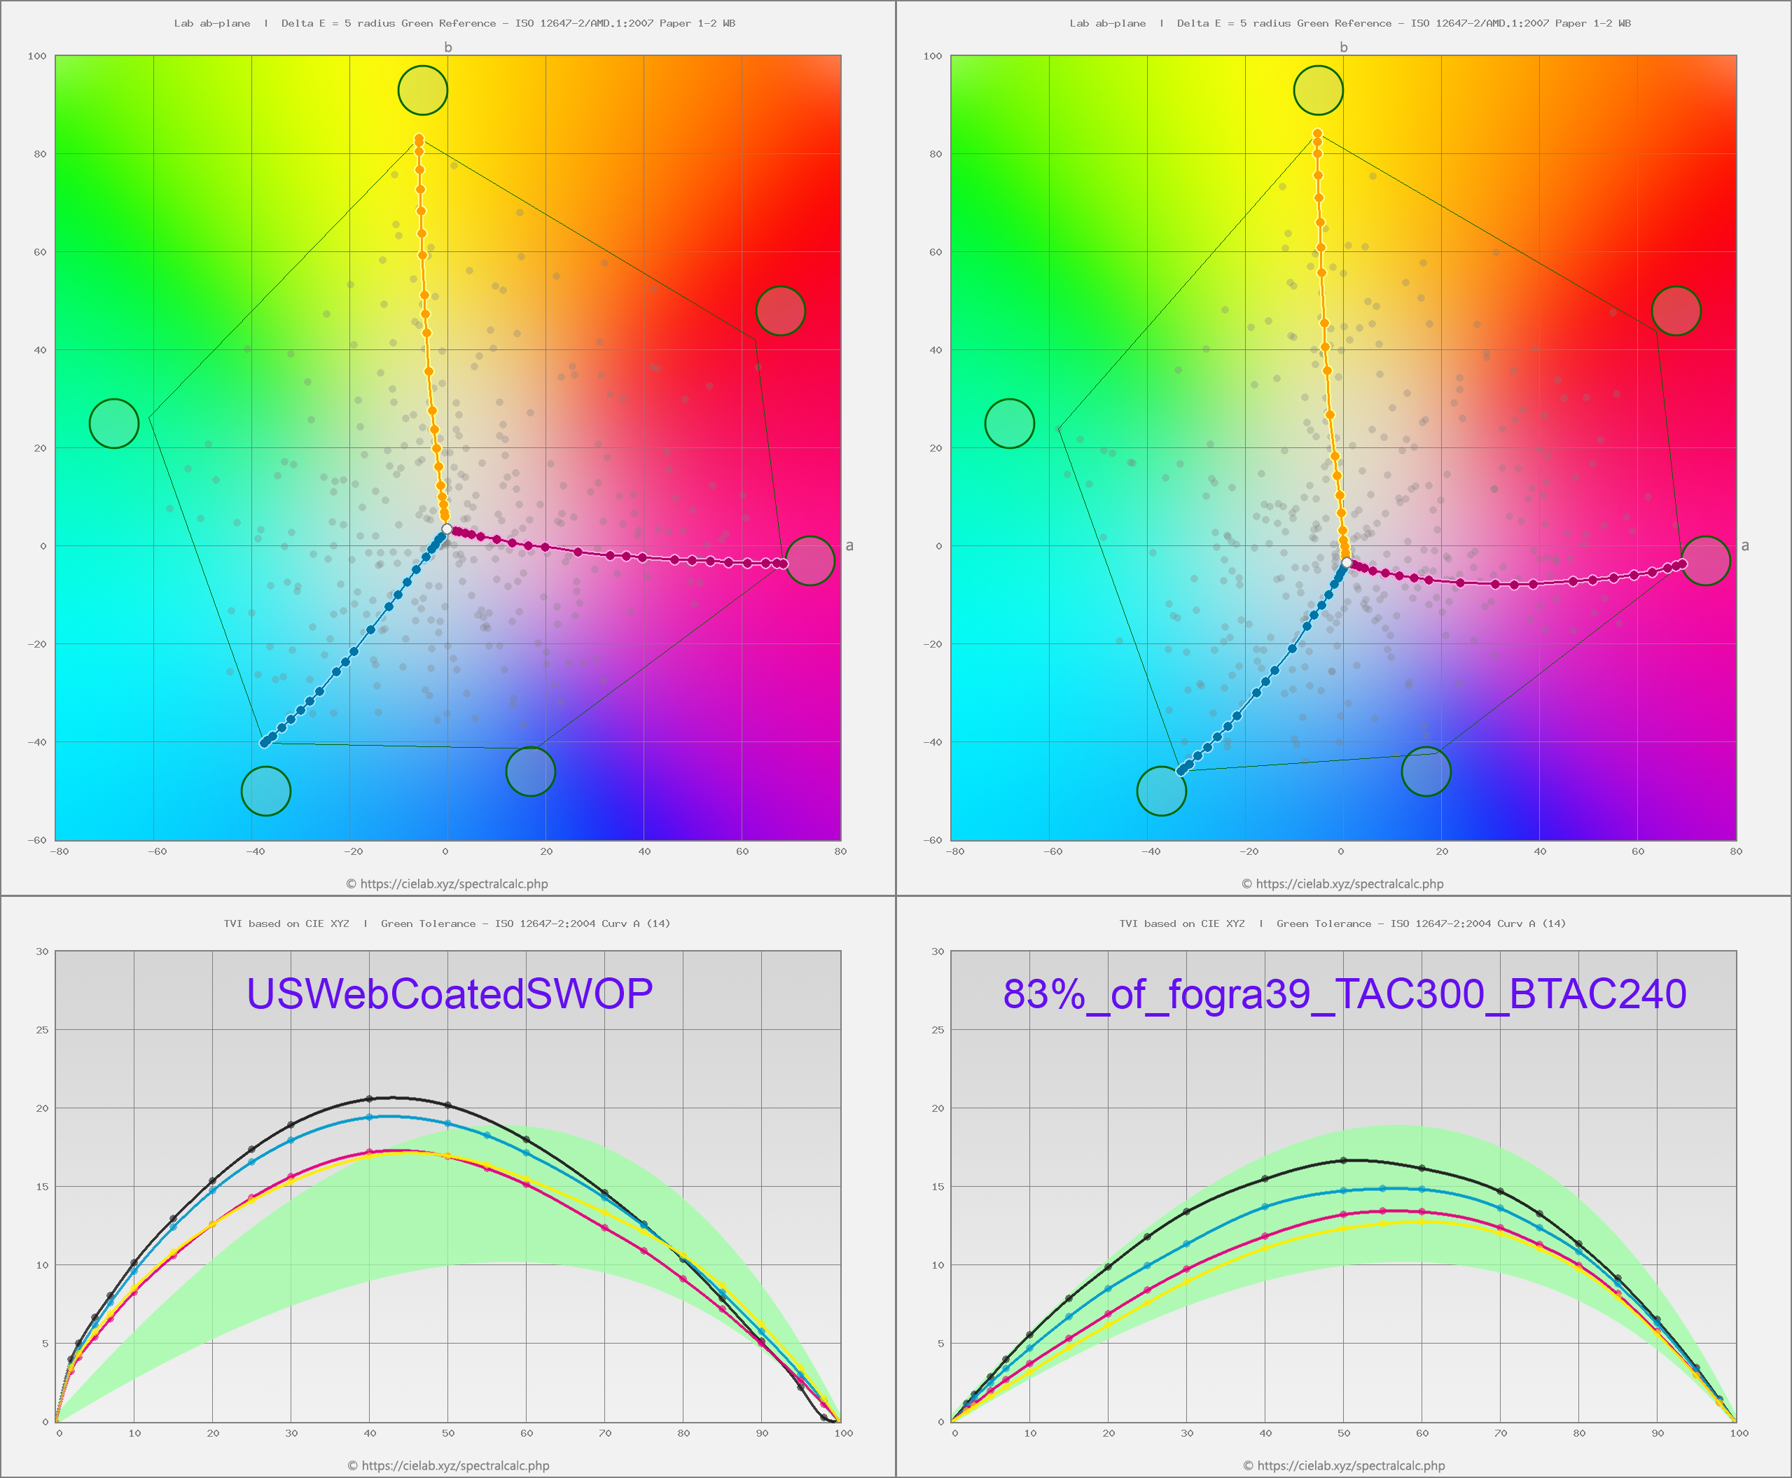Image resolution: width=1792 pixels, height=1478 pixels.
Task: Click the white paper point in right ab-plane chart
Action: coord(1346,562)
